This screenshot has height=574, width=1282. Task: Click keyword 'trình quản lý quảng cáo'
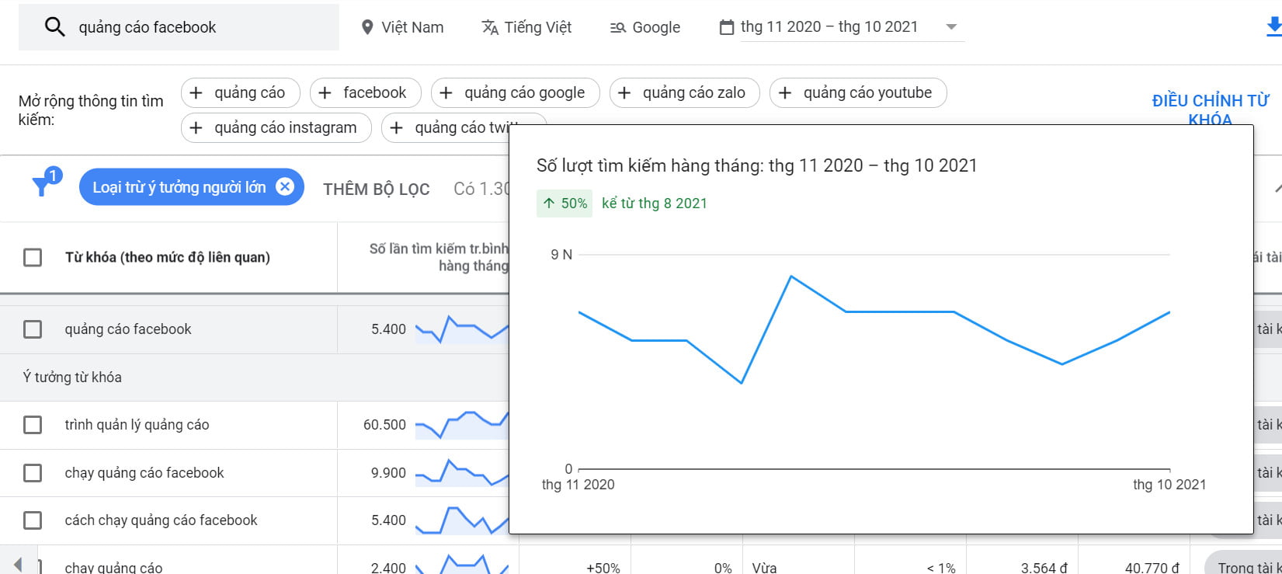(x=137, y=425)
